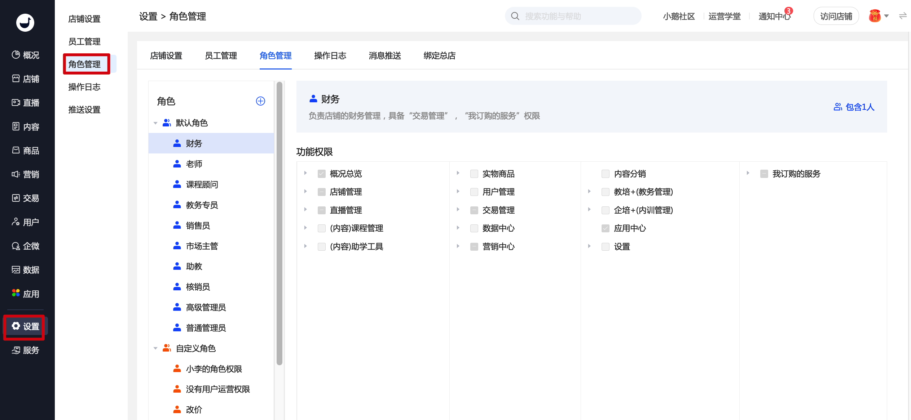
Task: Toggle the 交易管理 permission checkbox
Action: [474, 210]
